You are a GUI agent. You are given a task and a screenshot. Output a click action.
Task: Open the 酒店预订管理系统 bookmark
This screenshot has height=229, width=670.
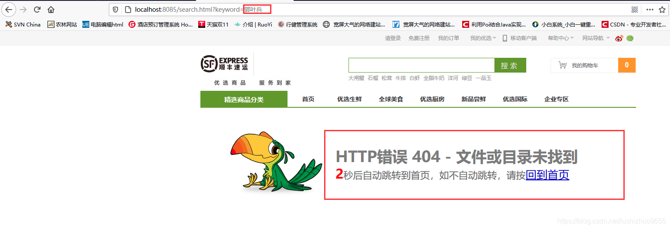click(x=161, y=24)
